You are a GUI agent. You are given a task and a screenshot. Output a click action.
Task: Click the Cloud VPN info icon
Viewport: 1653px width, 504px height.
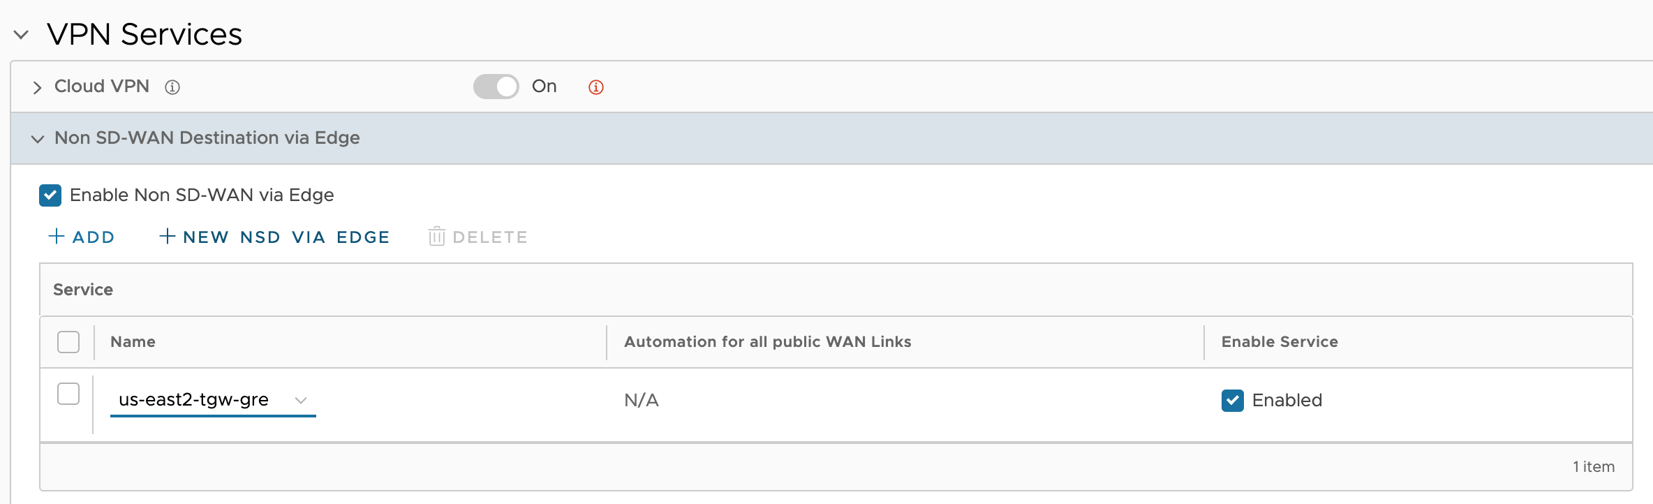tap(172, 87)
